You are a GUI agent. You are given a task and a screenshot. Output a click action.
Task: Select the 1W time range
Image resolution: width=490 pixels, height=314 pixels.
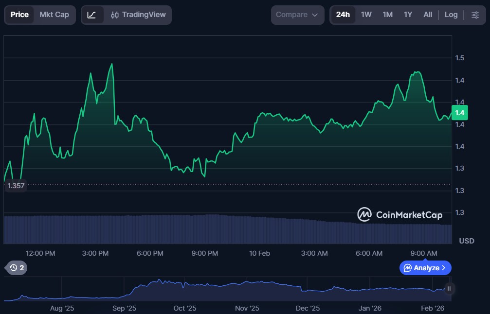point(366,15)
